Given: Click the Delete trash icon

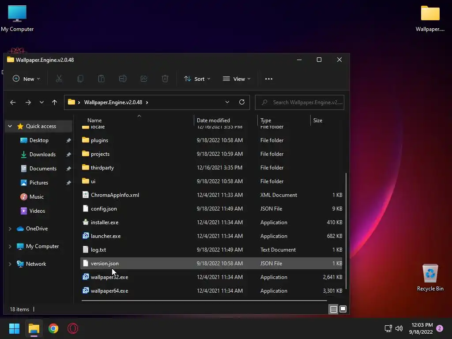Looking at the screenshot, I should (165, 79).
